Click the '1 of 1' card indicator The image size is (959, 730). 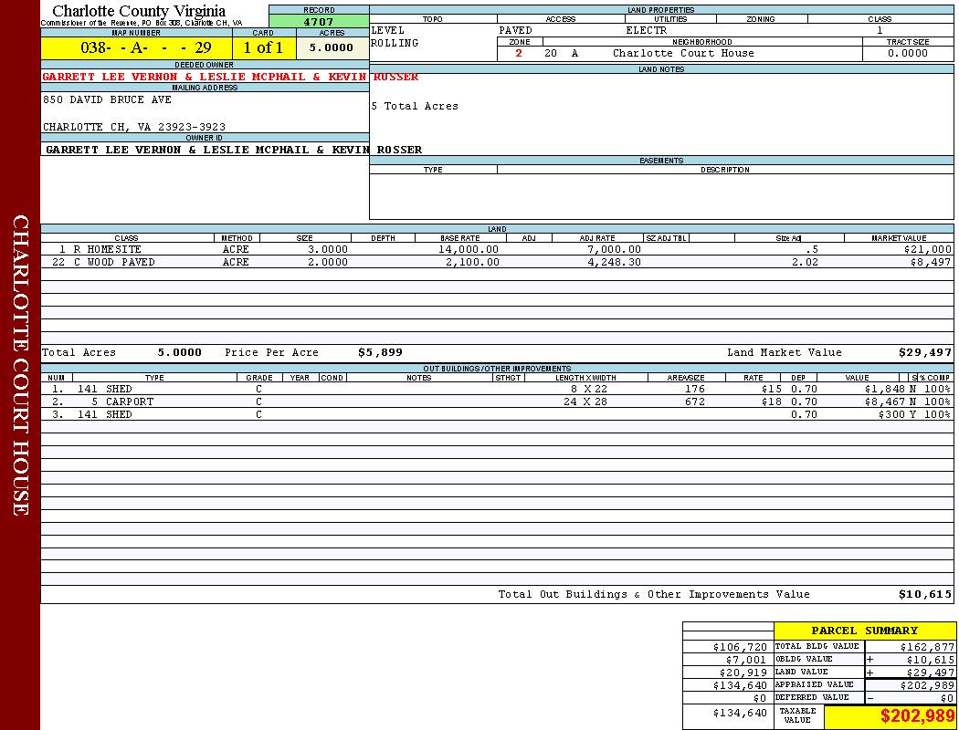tap(263, 48)
